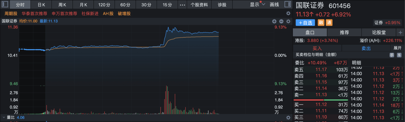The height and width of the screenshot is (122, 405).
Task: Click the 买入 buy button
Action: click(x=317, y=48)
